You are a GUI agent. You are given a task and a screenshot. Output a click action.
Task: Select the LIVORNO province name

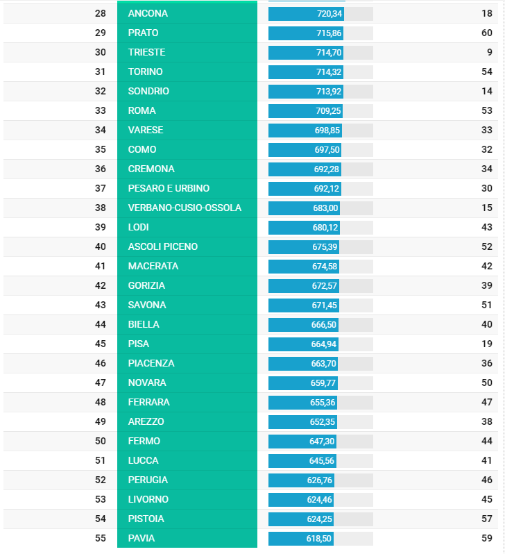tap(148, 499)
